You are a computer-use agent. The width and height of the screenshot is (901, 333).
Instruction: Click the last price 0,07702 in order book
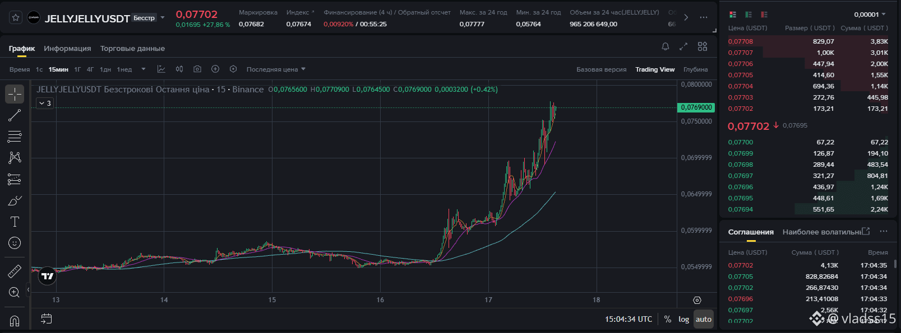point(748,126)
